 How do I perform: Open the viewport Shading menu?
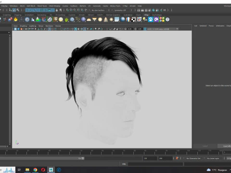[x=23, y=26]
